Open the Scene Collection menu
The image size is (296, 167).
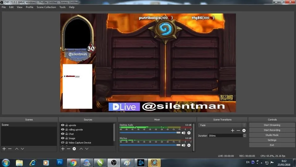[x=46, y=7]
